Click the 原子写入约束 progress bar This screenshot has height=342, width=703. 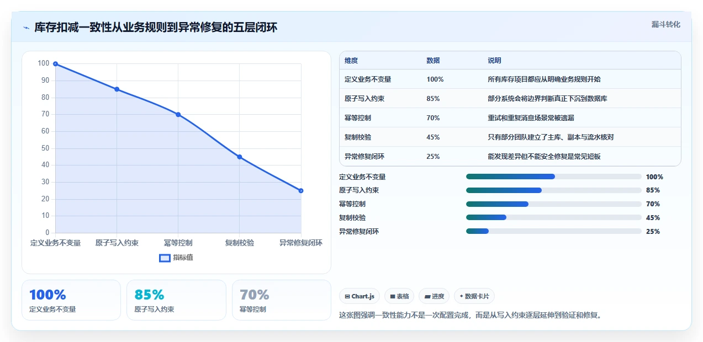pyautogui.click(x=553, y=190)
